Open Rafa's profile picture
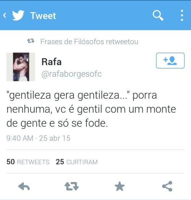This screenshot has width=191, height=200. pos(21,67)
